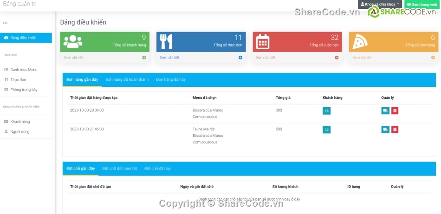Screen dimensions: 441x214
Task: Click the truck delivery icon for the 50$ order
Action: click(x=385, y=130)
